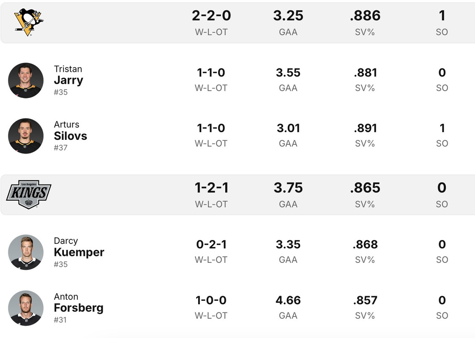Select the Penguins 3.25 GAA value

click(x=288, y=16)
